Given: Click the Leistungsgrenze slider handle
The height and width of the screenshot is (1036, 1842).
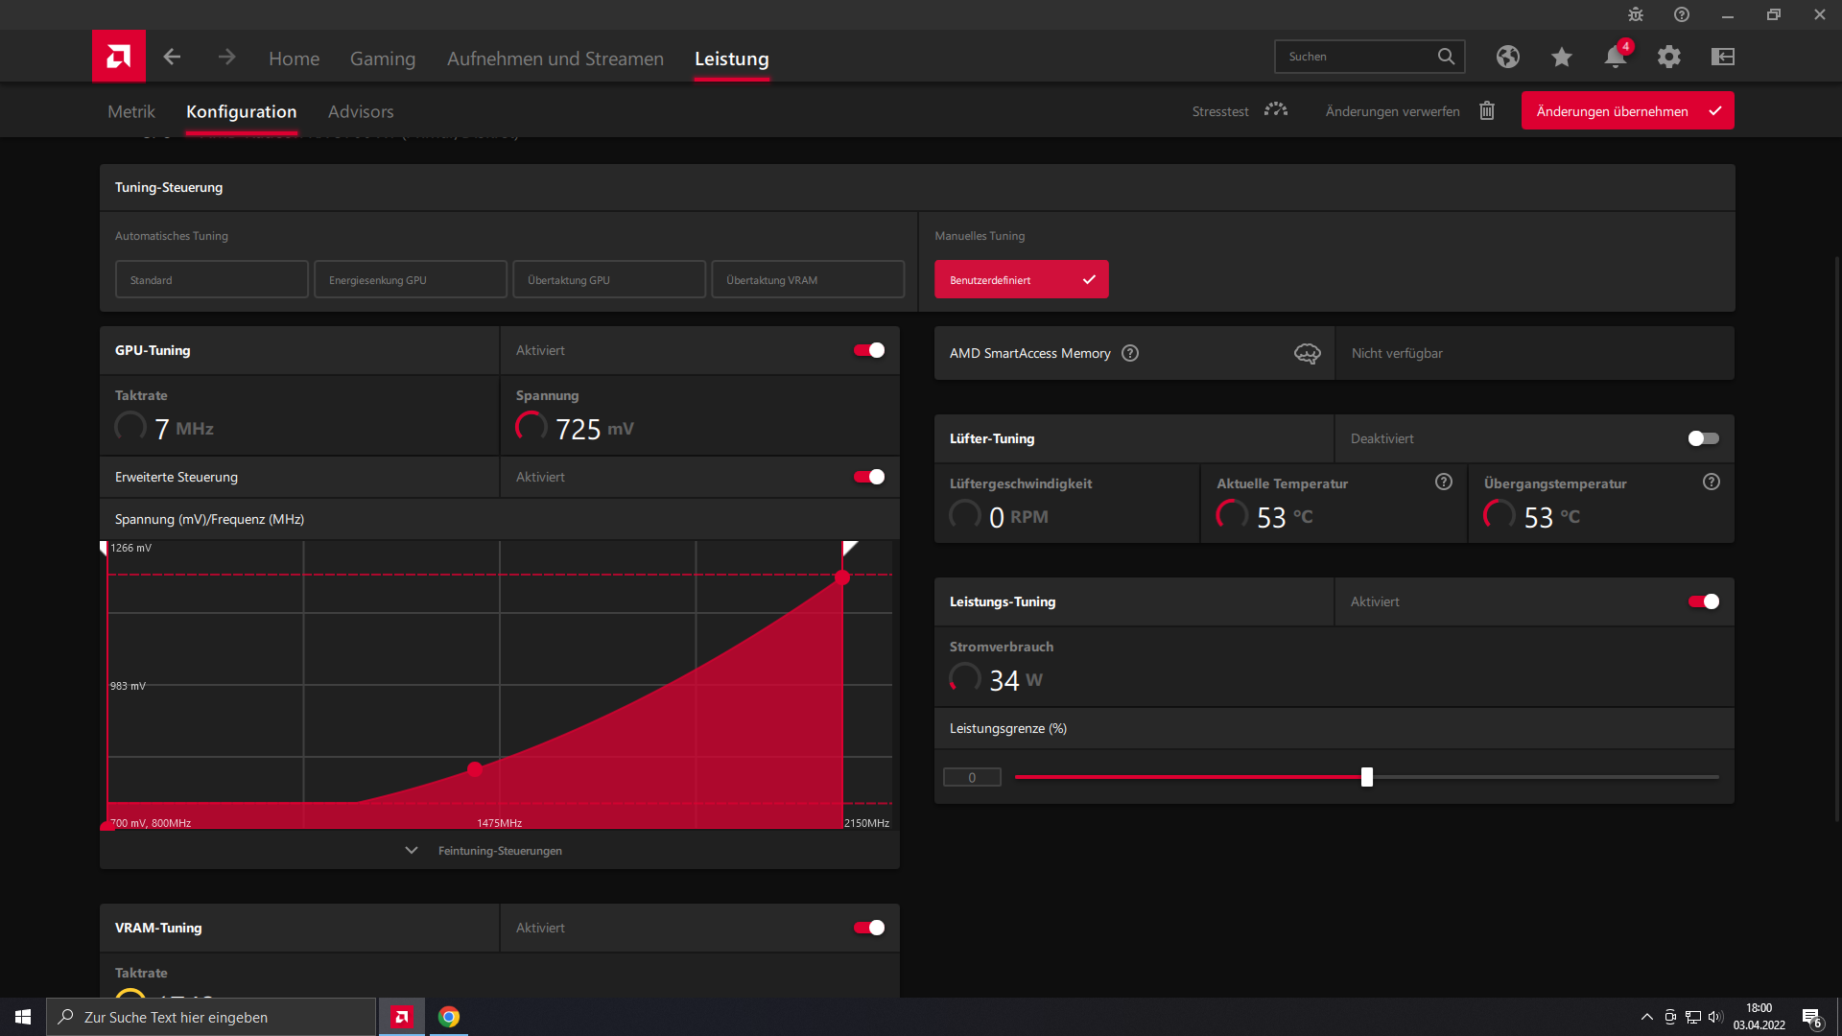Looking at the screenshot, I should (x=1367, y=777).
